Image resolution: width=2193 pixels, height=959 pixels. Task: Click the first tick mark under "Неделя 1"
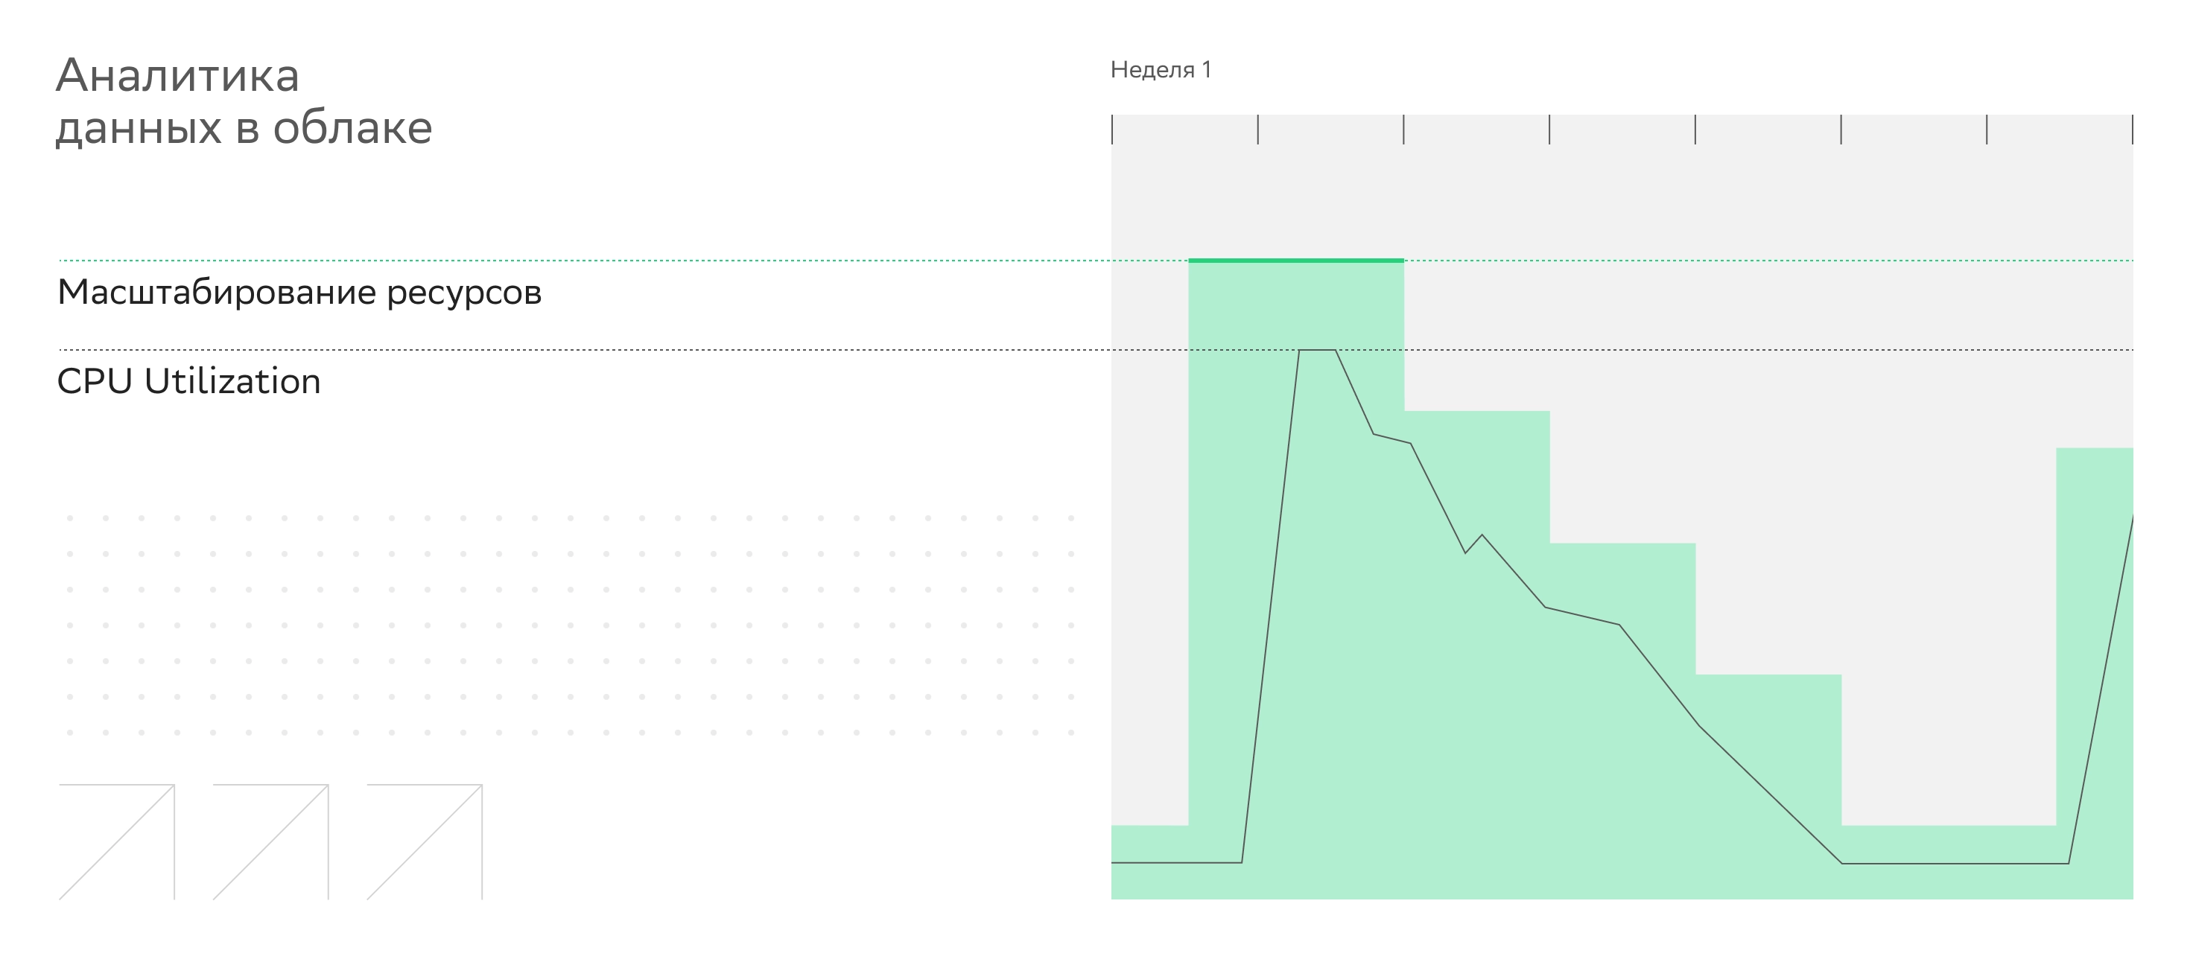point(1113,130)
